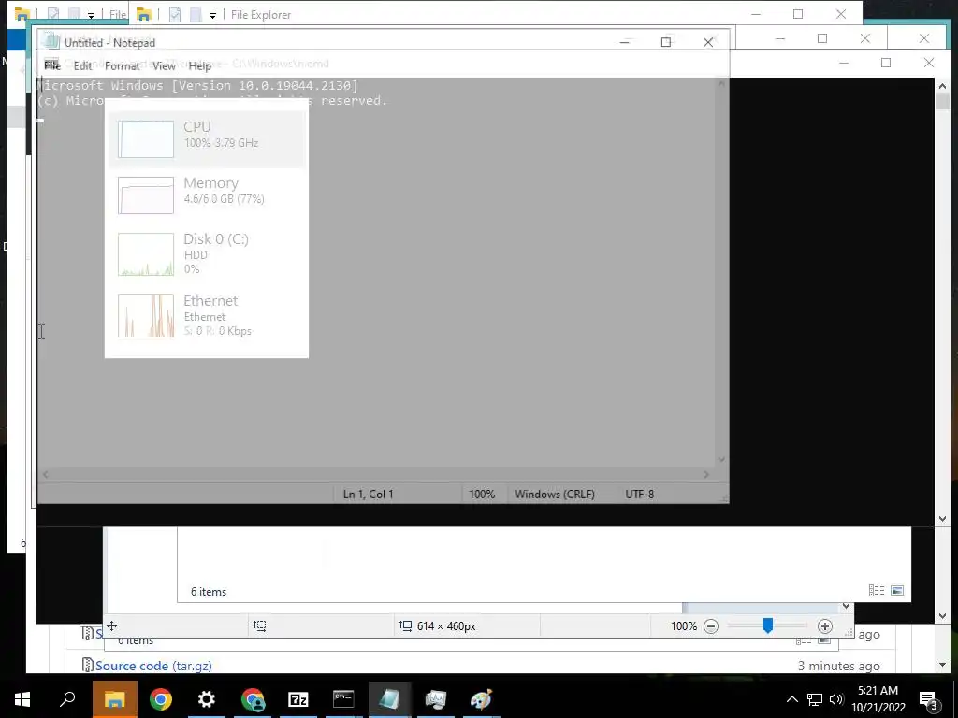Image resolution: width=958 pixels, height=718 pixels.
Task: Open the File menu in Notepad
Action: (52, 65)
